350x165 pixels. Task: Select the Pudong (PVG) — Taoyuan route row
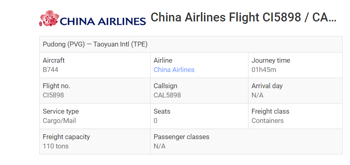point(191,44)
